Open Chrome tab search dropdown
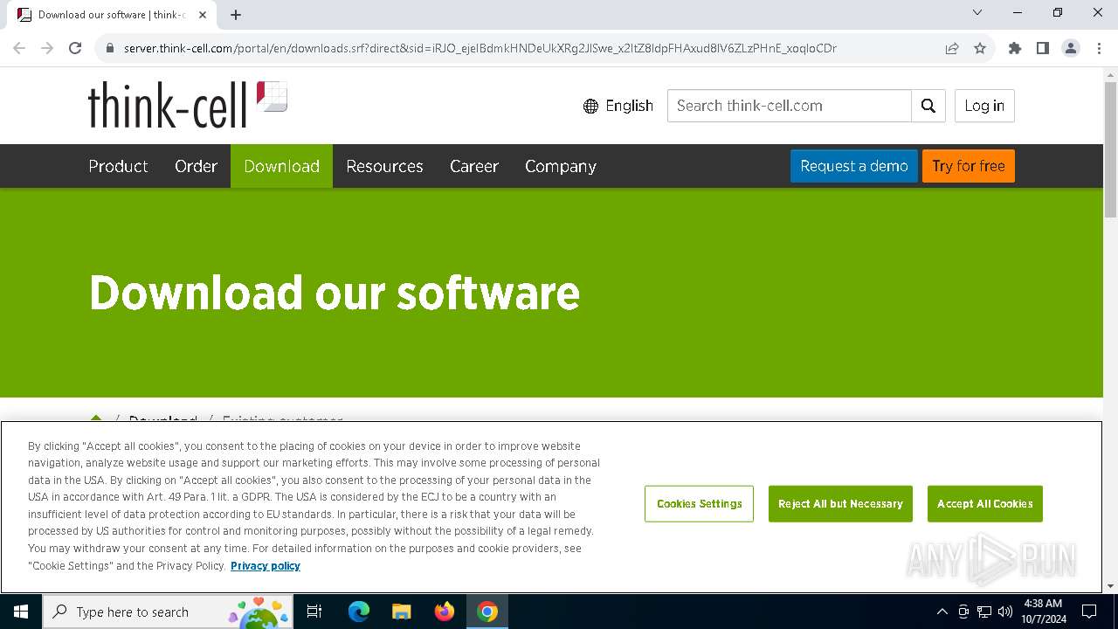Screen dimensions: 1118x629 [977, 12]
